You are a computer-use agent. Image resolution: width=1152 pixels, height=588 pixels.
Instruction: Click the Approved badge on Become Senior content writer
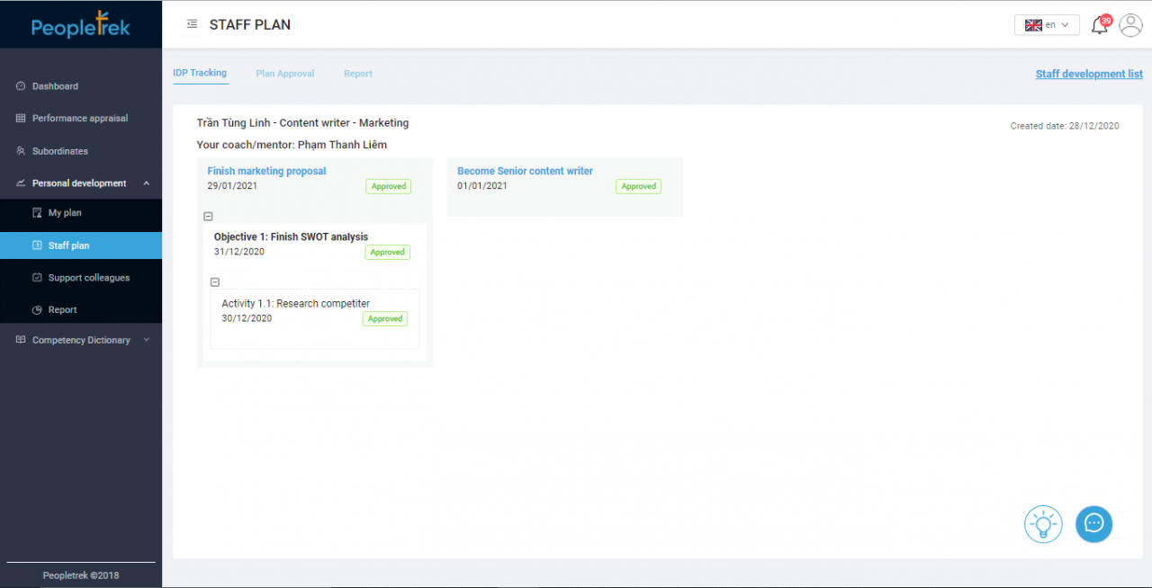(x=638, y=186)
